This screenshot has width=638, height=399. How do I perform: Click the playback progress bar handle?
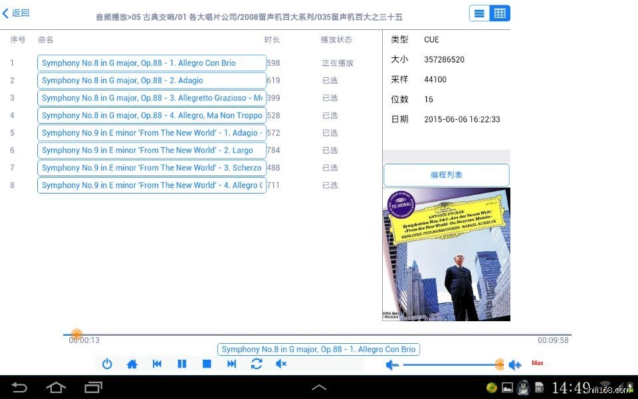point(76,334)
